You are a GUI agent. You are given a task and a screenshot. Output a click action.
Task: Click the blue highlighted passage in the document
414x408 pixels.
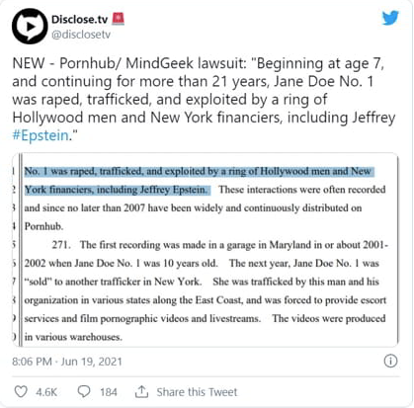click(x=199, y=181)
